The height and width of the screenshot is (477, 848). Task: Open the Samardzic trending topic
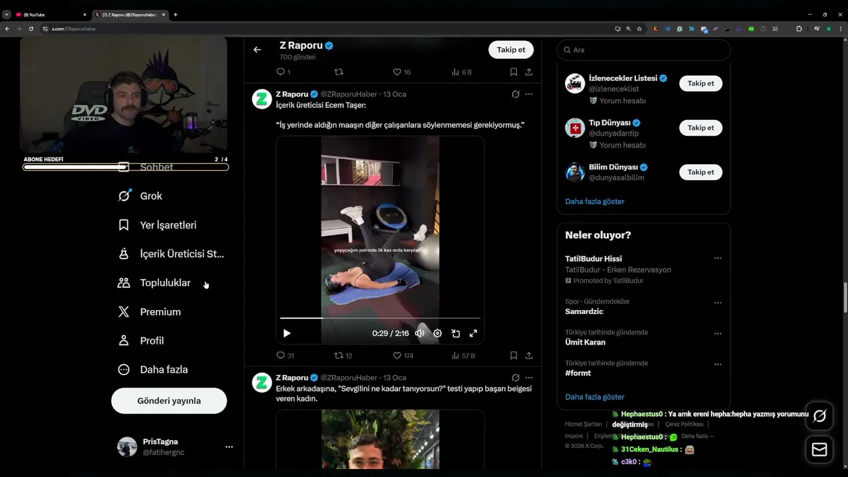point(584,311)
